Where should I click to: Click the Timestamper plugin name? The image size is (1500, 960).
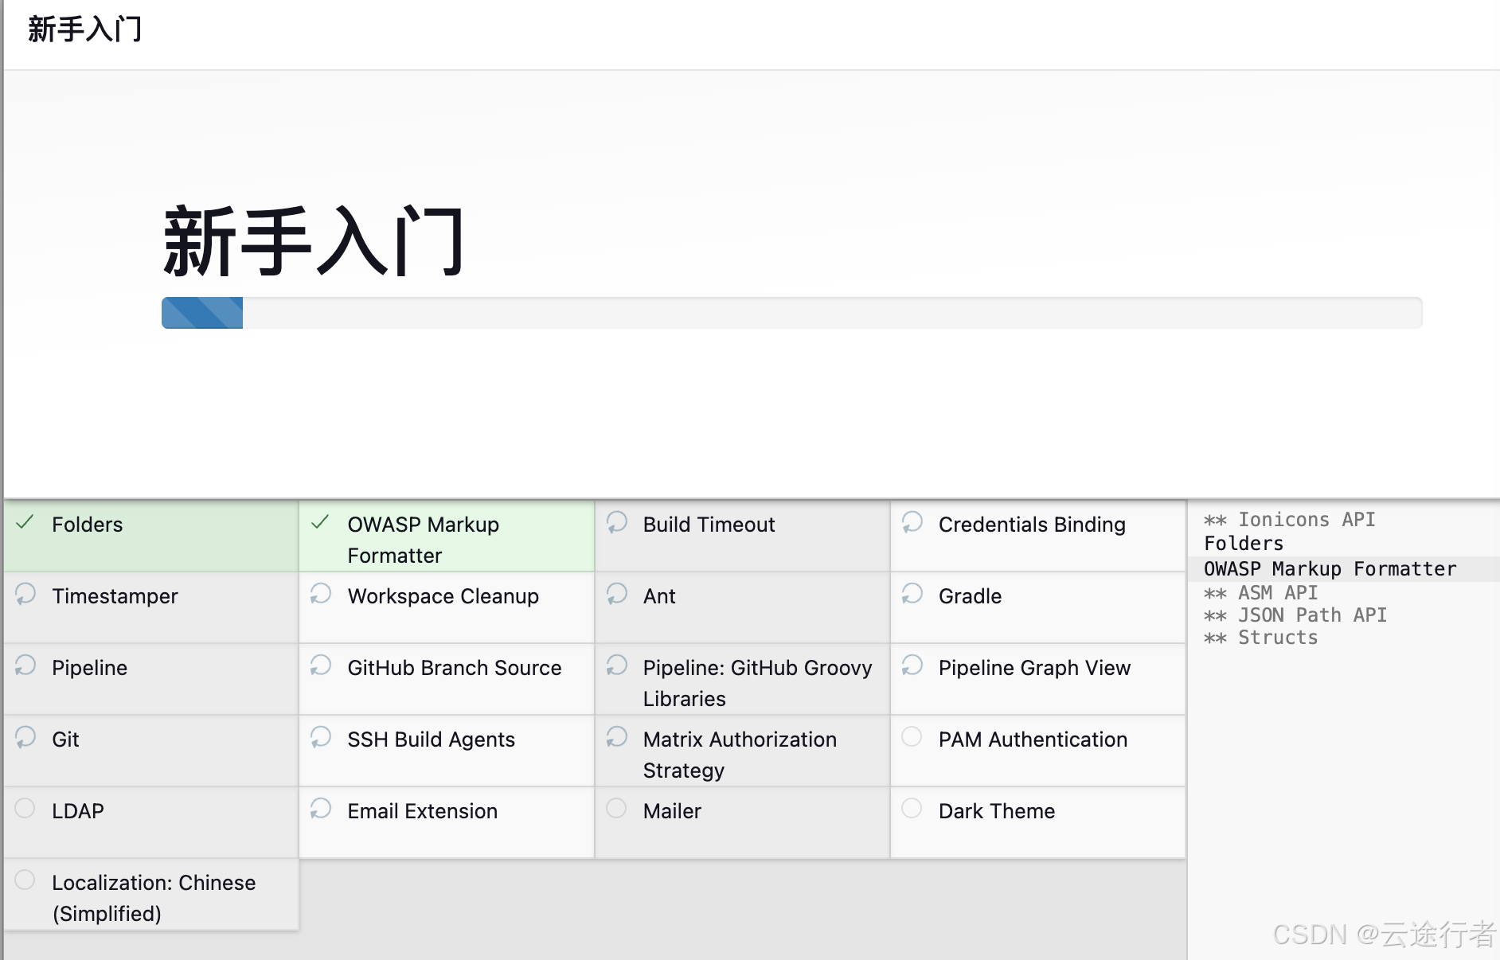115,596
